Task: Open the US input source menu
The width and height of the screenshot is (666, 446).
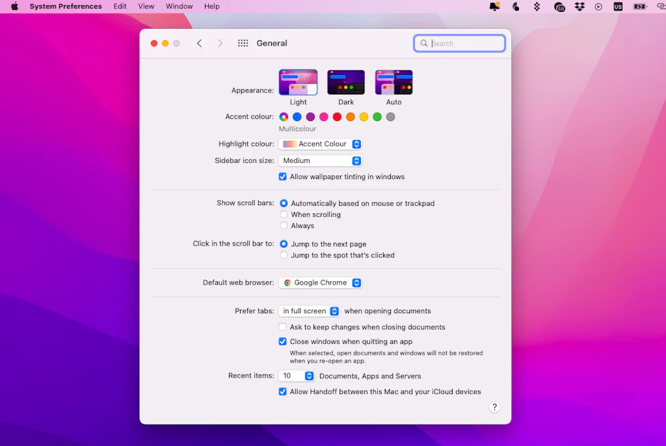Action: tap(618, 7)
